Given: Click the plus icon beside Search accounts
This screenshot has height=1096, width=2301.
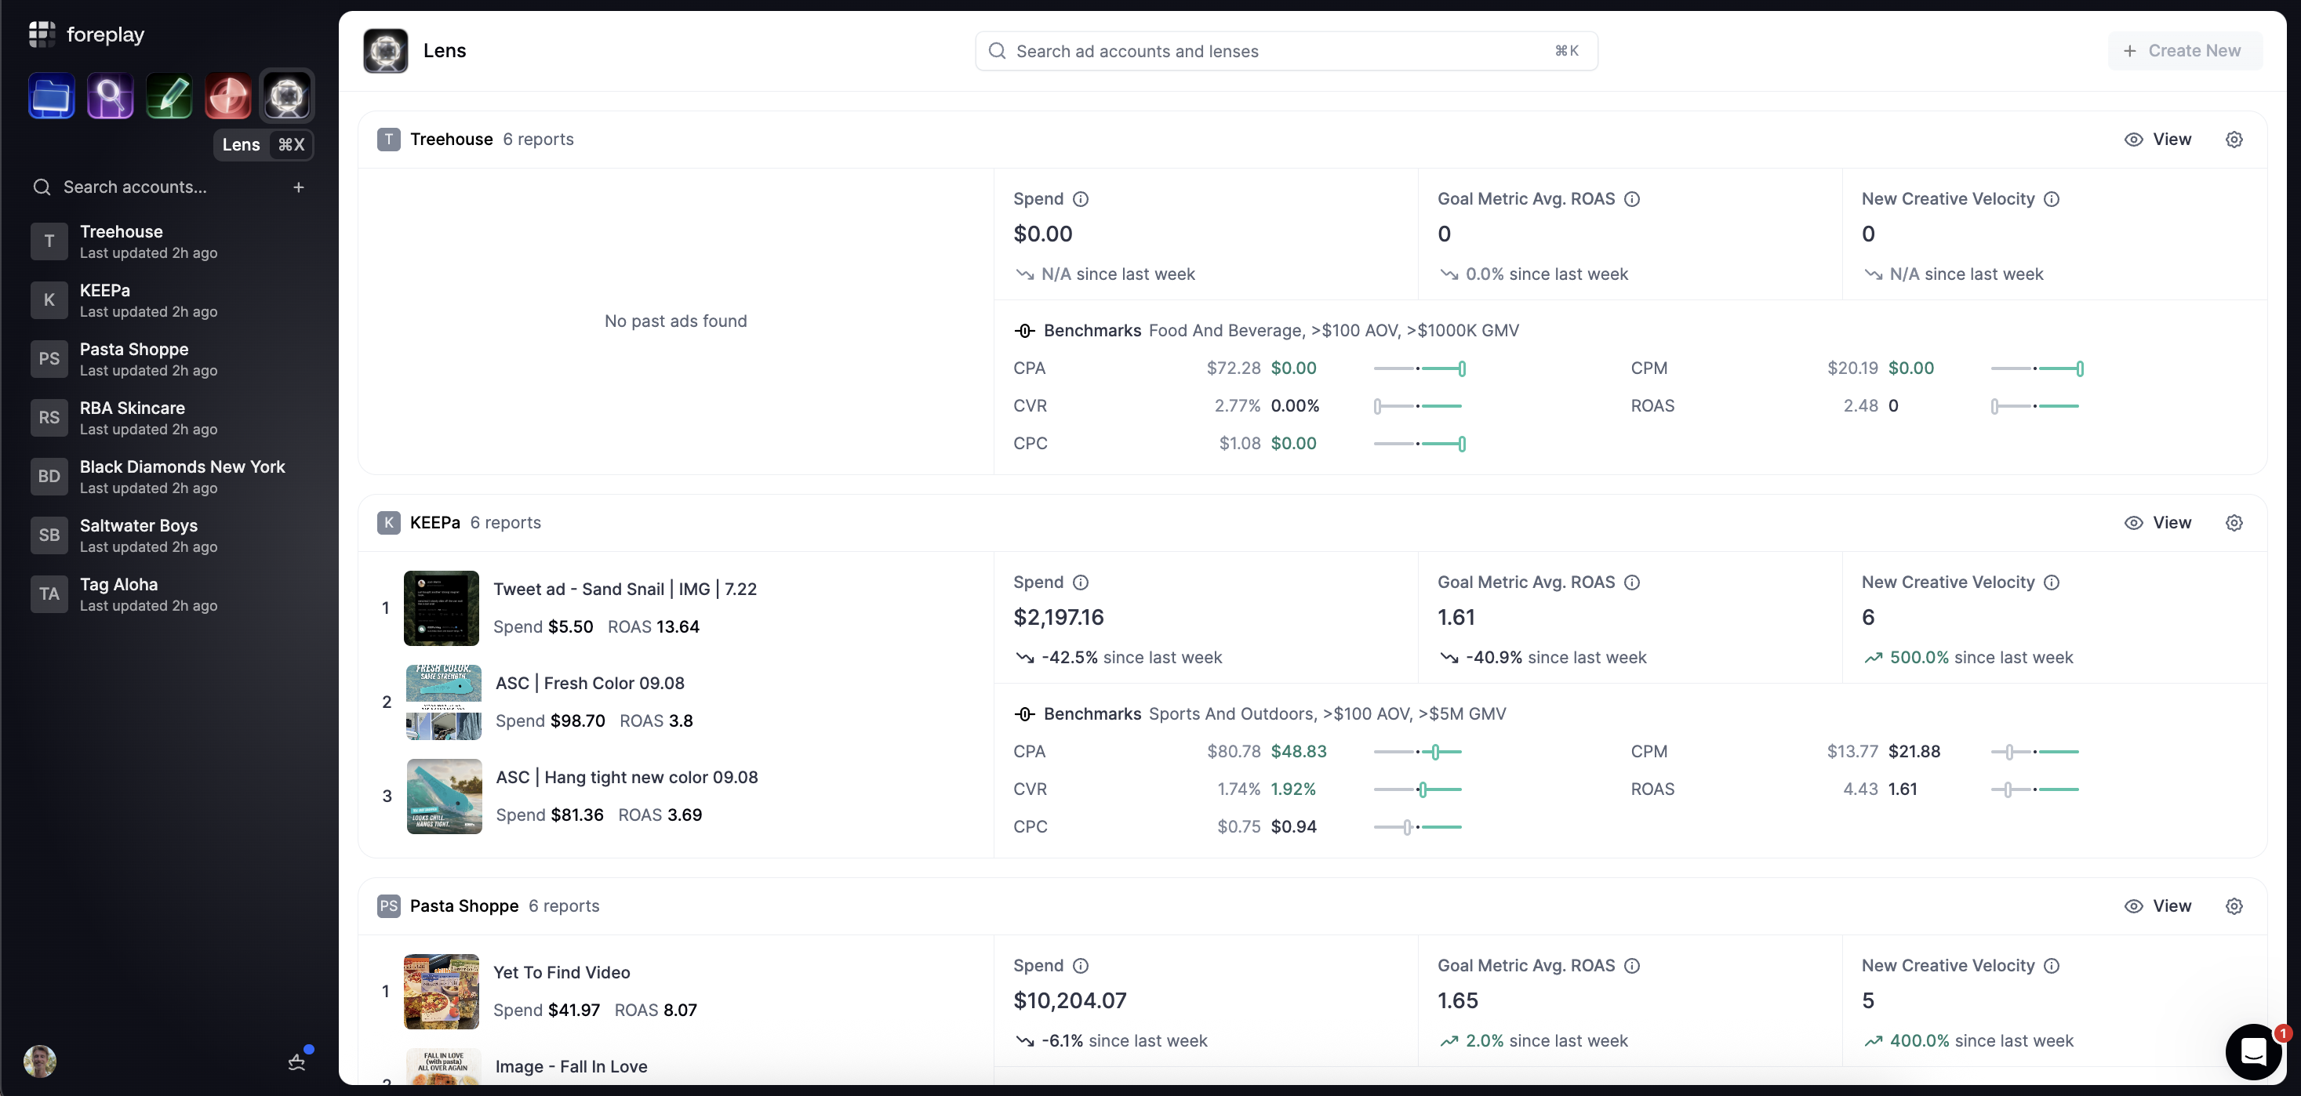Looking at the screenshot, I should [x=298, y=187].
